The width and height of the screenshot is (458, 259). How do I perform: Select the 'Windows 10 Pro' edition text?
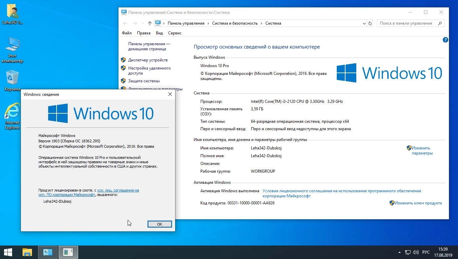[215, 66]
